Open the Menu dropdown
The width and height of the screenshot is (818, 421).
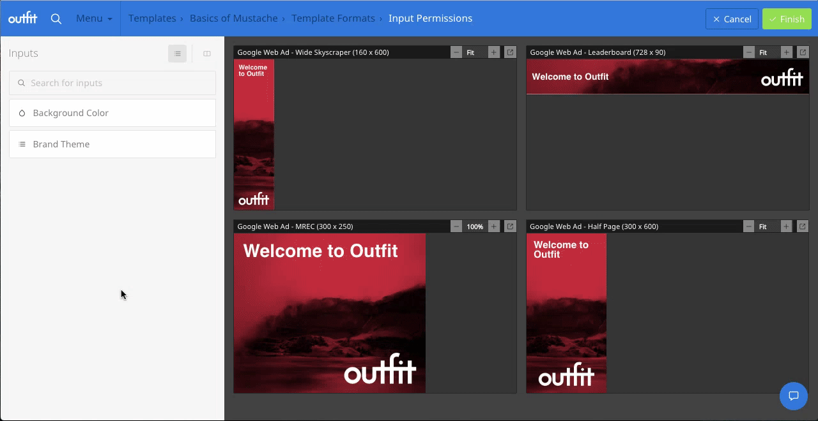click(x=94, y=18)
